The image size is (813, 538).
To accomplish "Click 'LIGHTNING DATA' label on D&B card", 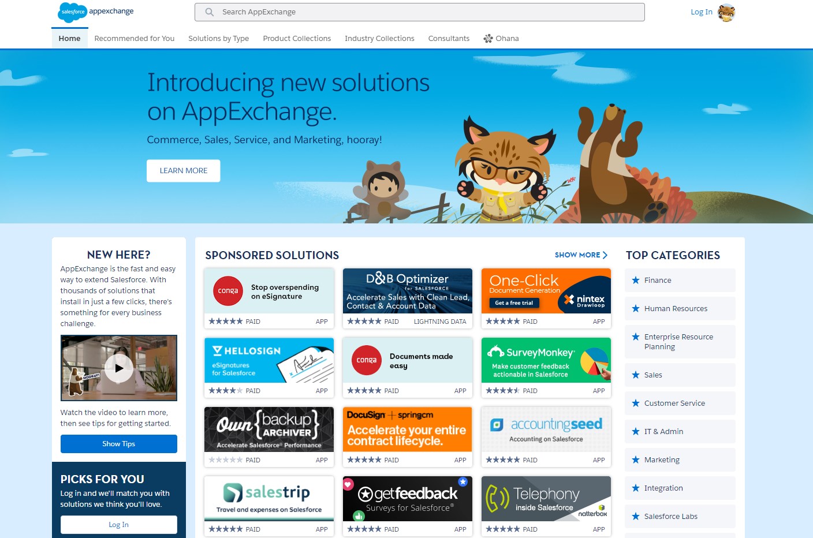I will (x=440, y=322).
